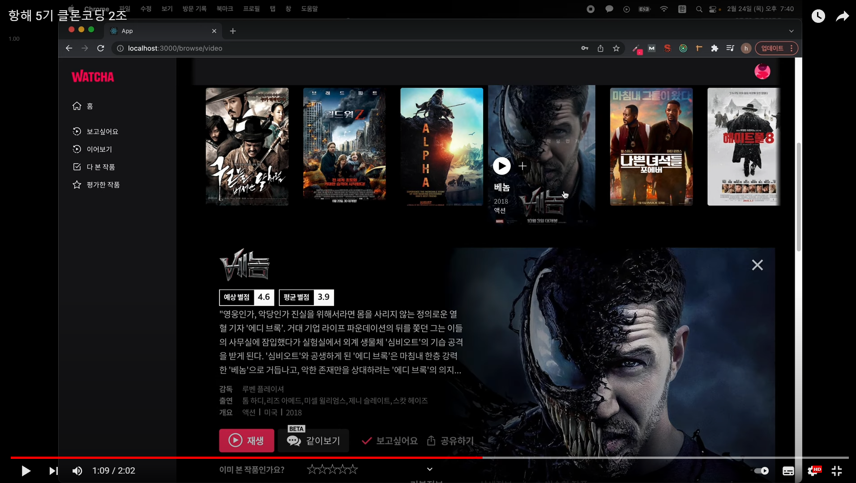This screenshot has width=856, height=483.
Task: Toggle 보고싶어요 checkmark for 베놈
Action: tap(389, 441)
